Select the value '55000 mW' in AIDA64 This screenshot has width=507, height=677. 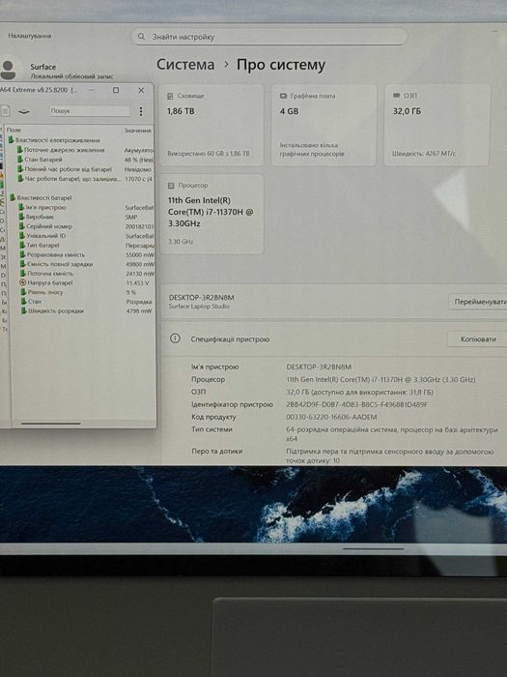(140, 254)
